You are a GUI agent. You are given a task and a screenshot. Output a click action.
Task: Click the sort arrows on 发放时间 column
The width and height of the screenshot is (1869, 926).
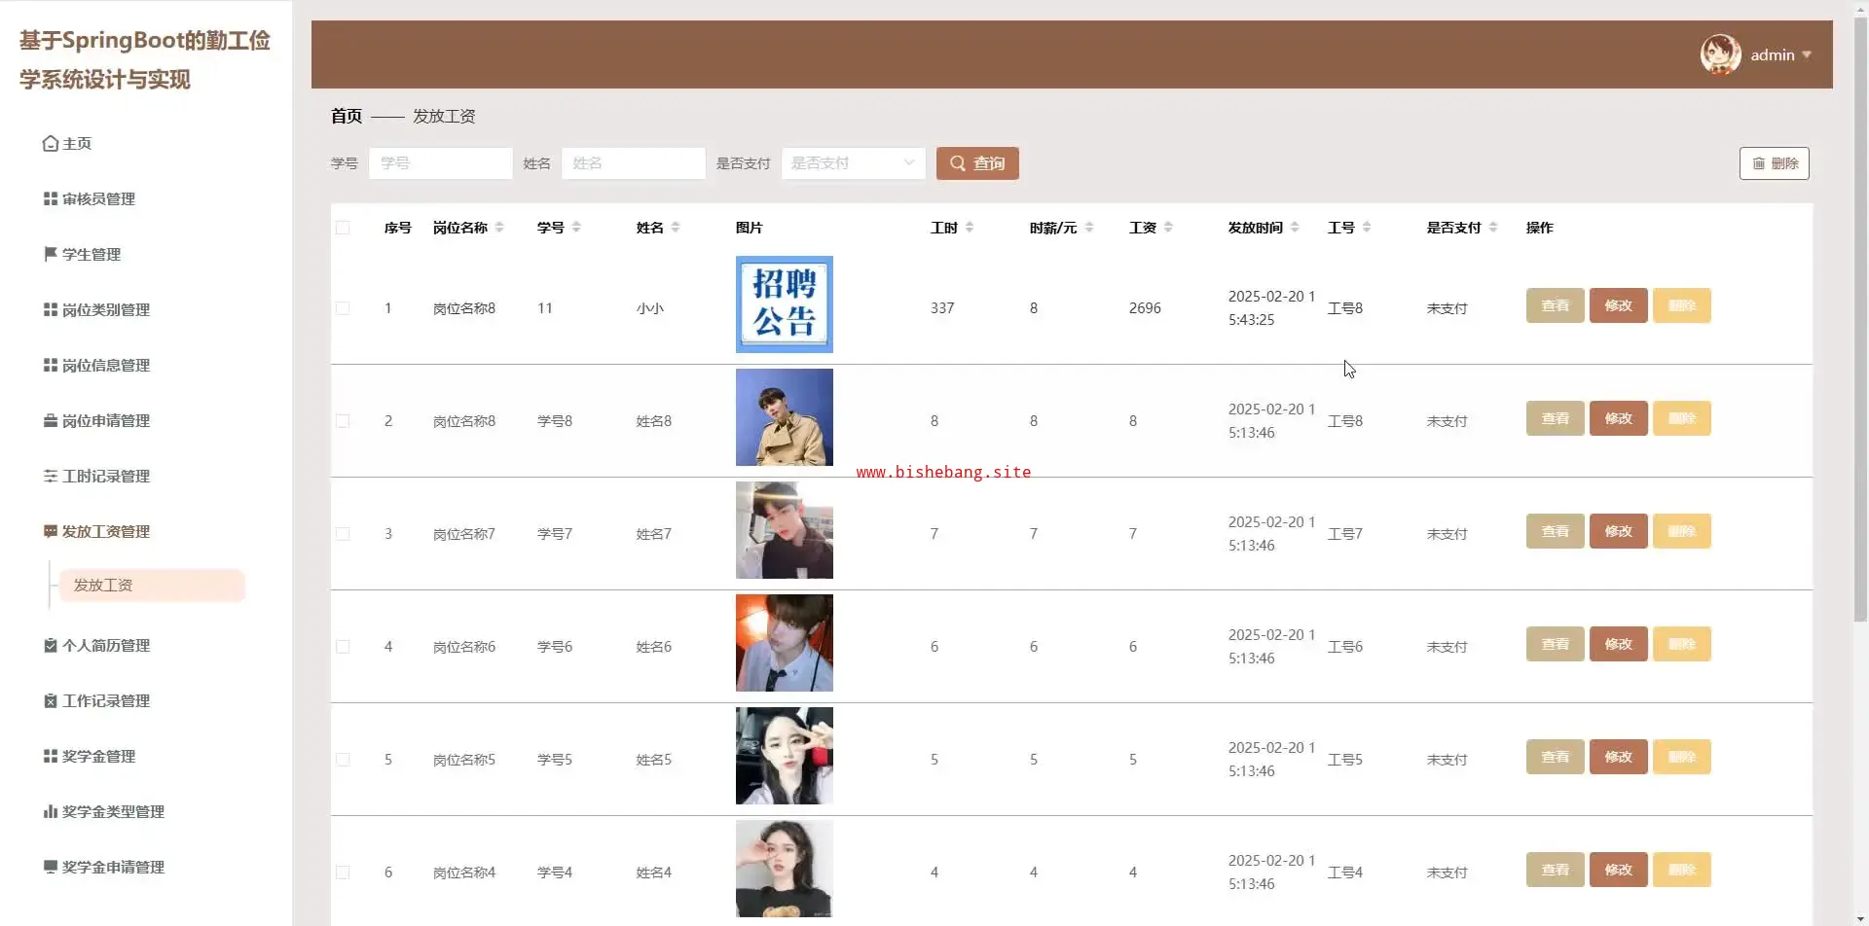(x=1295, y=228)
